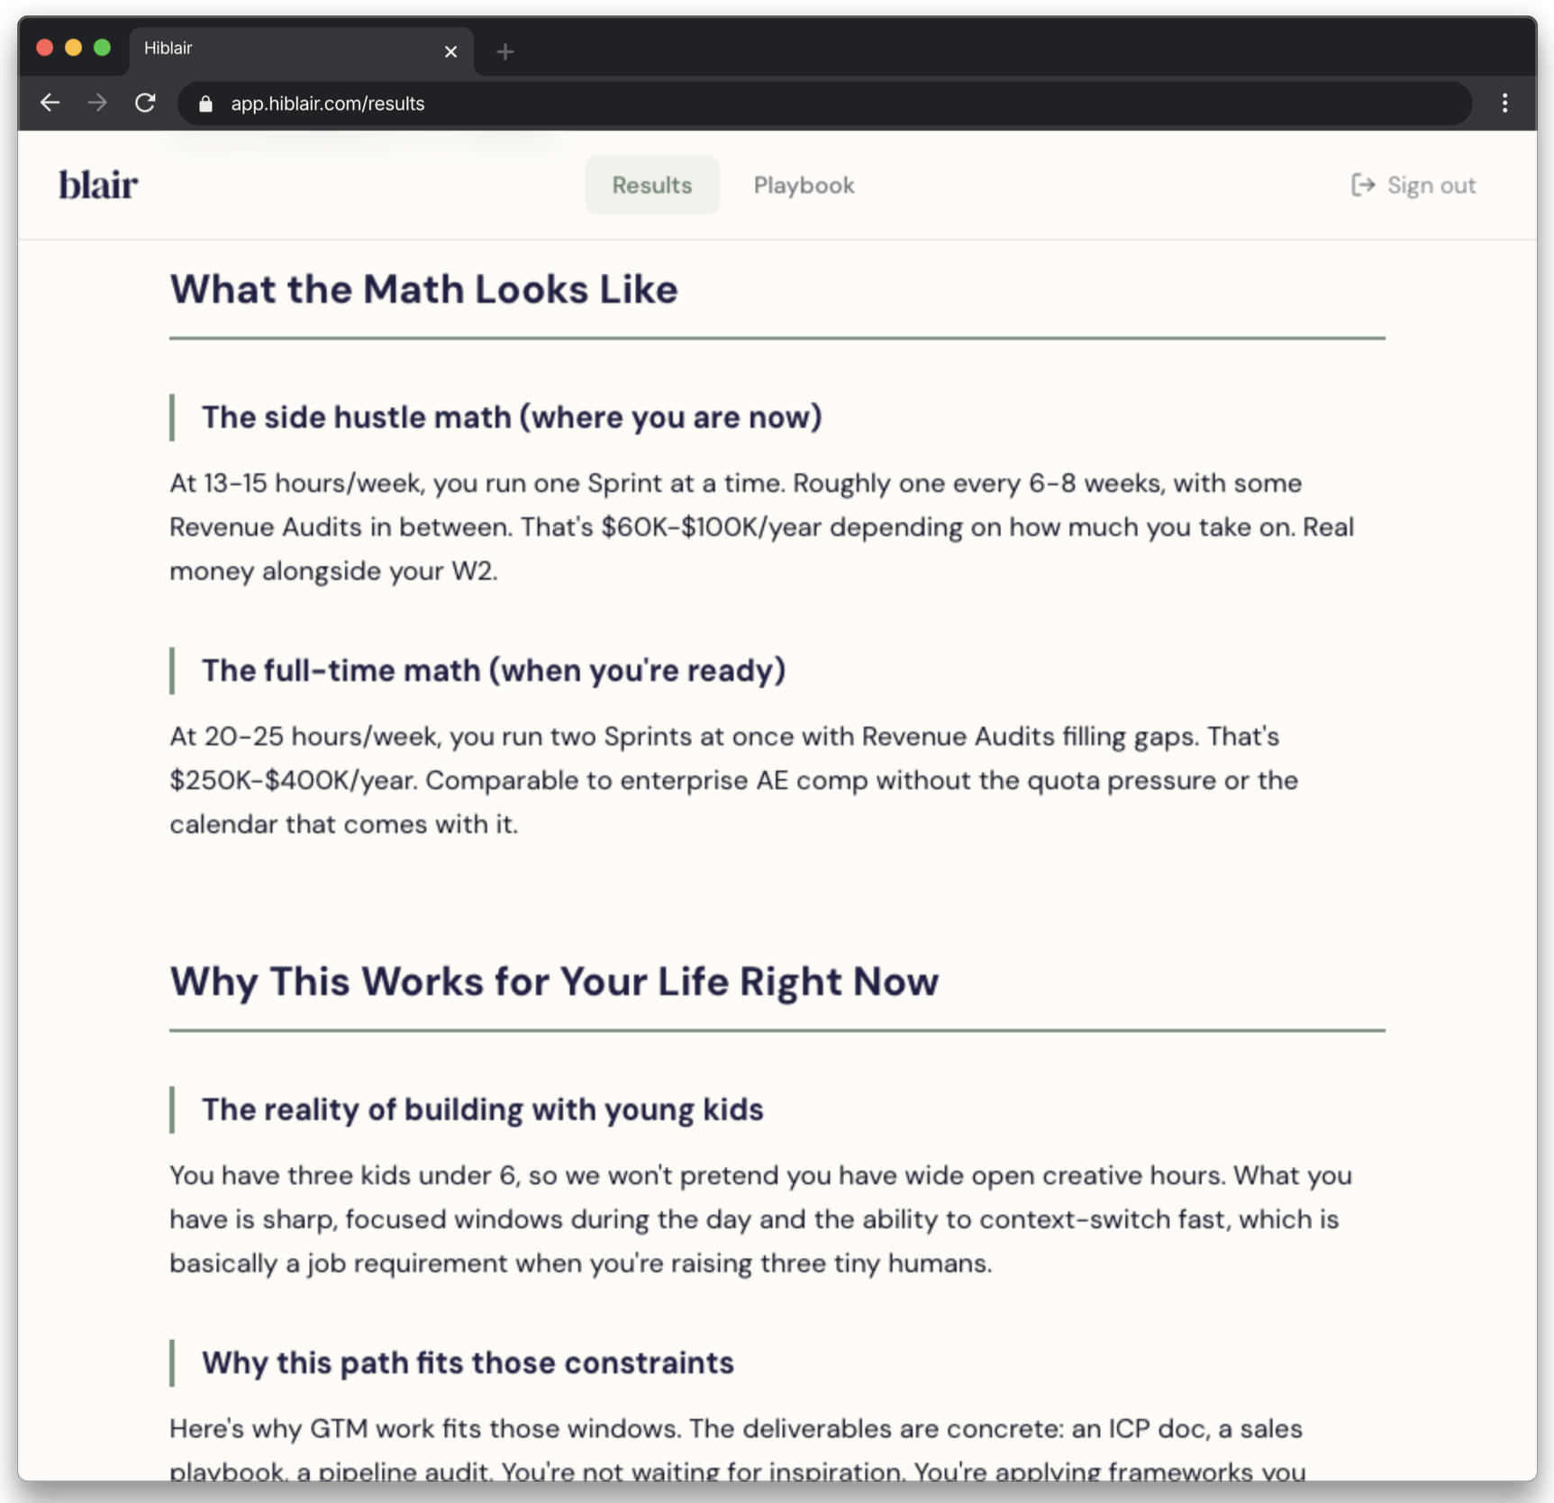Click the Sign out link
This screenshot has width=1554, height=1503.
pos(1413,186)
